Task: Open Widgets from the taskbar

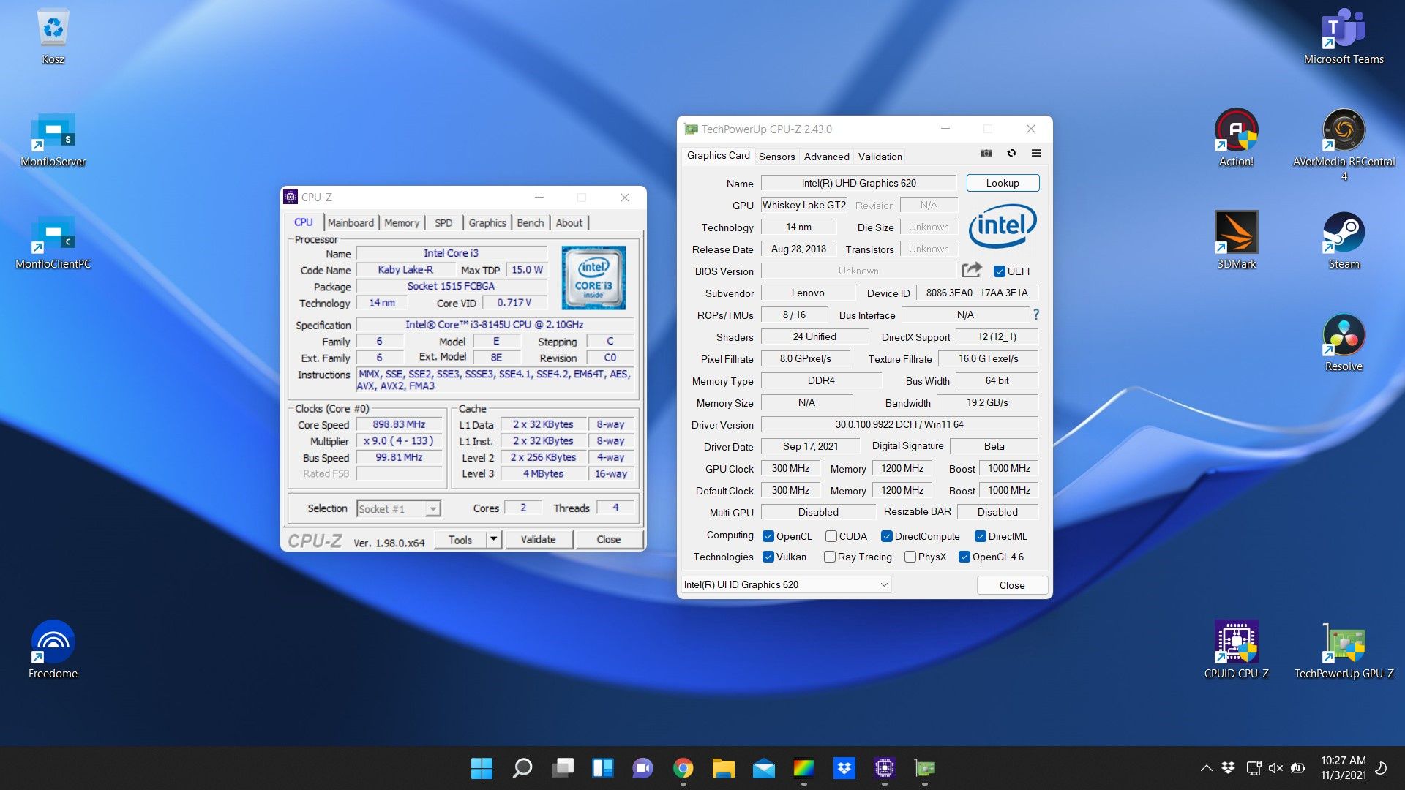Action: click(602, 768)
